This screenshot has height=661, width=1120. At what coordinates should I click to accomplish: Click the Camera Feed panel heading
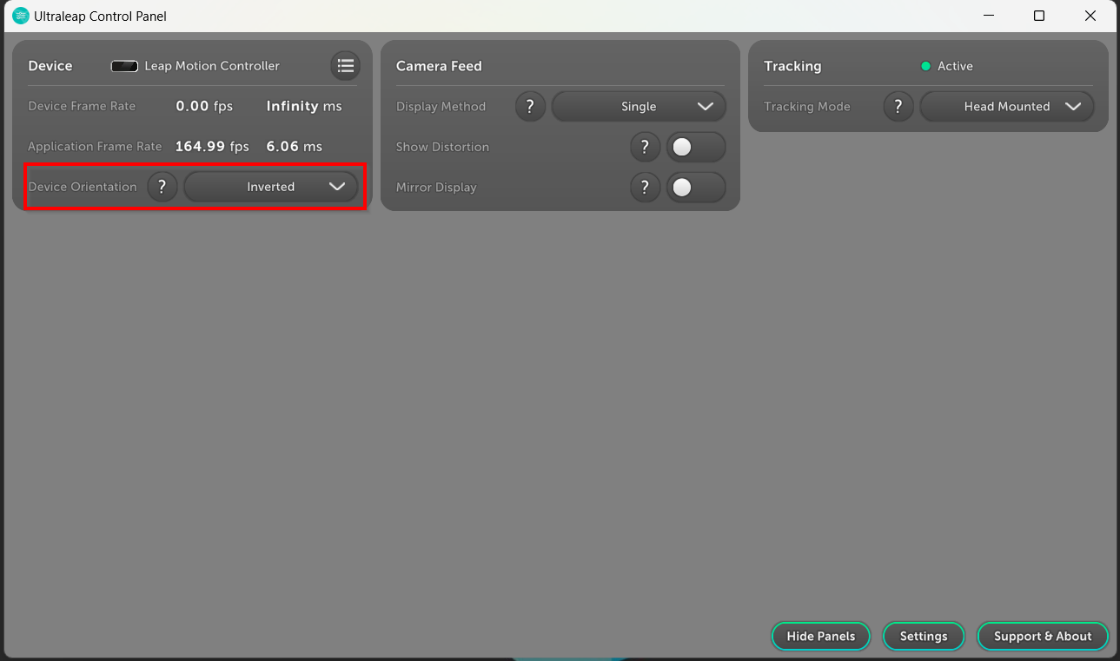[x=439, y=66]
